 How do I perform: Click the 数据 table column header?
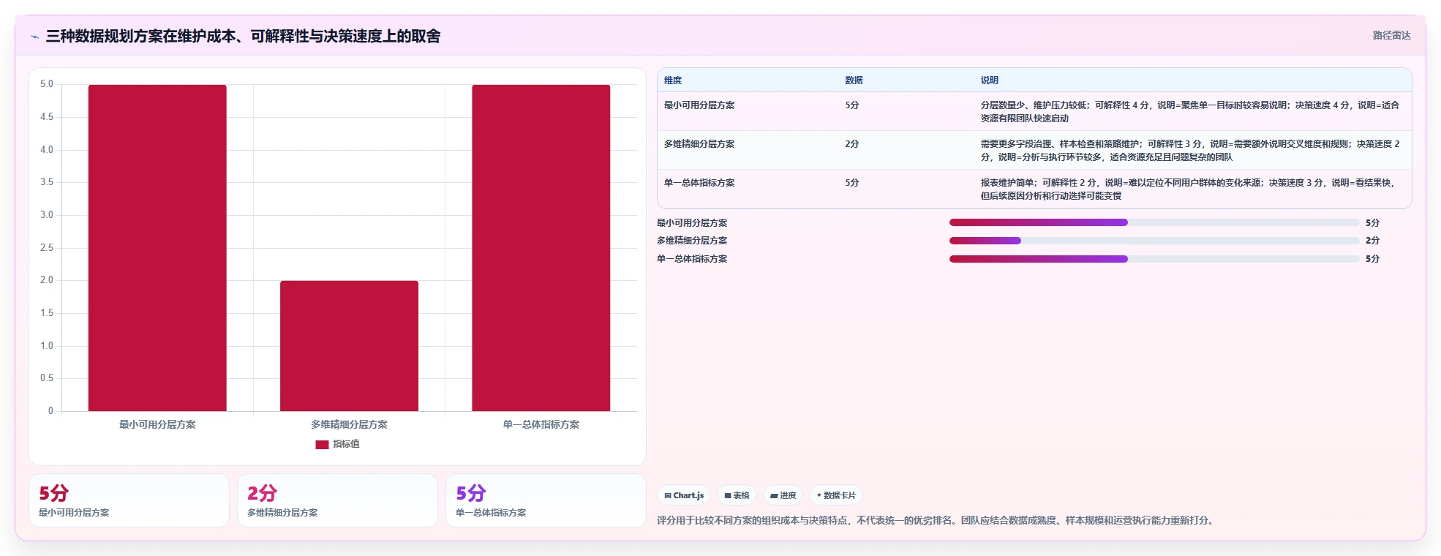pyautogui.click(x=854, y=80)
